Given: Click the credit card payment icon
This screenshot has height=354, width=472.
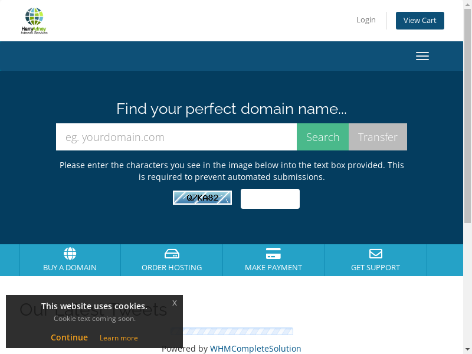Looking at the screenshot, I should [x=273, y=254].
